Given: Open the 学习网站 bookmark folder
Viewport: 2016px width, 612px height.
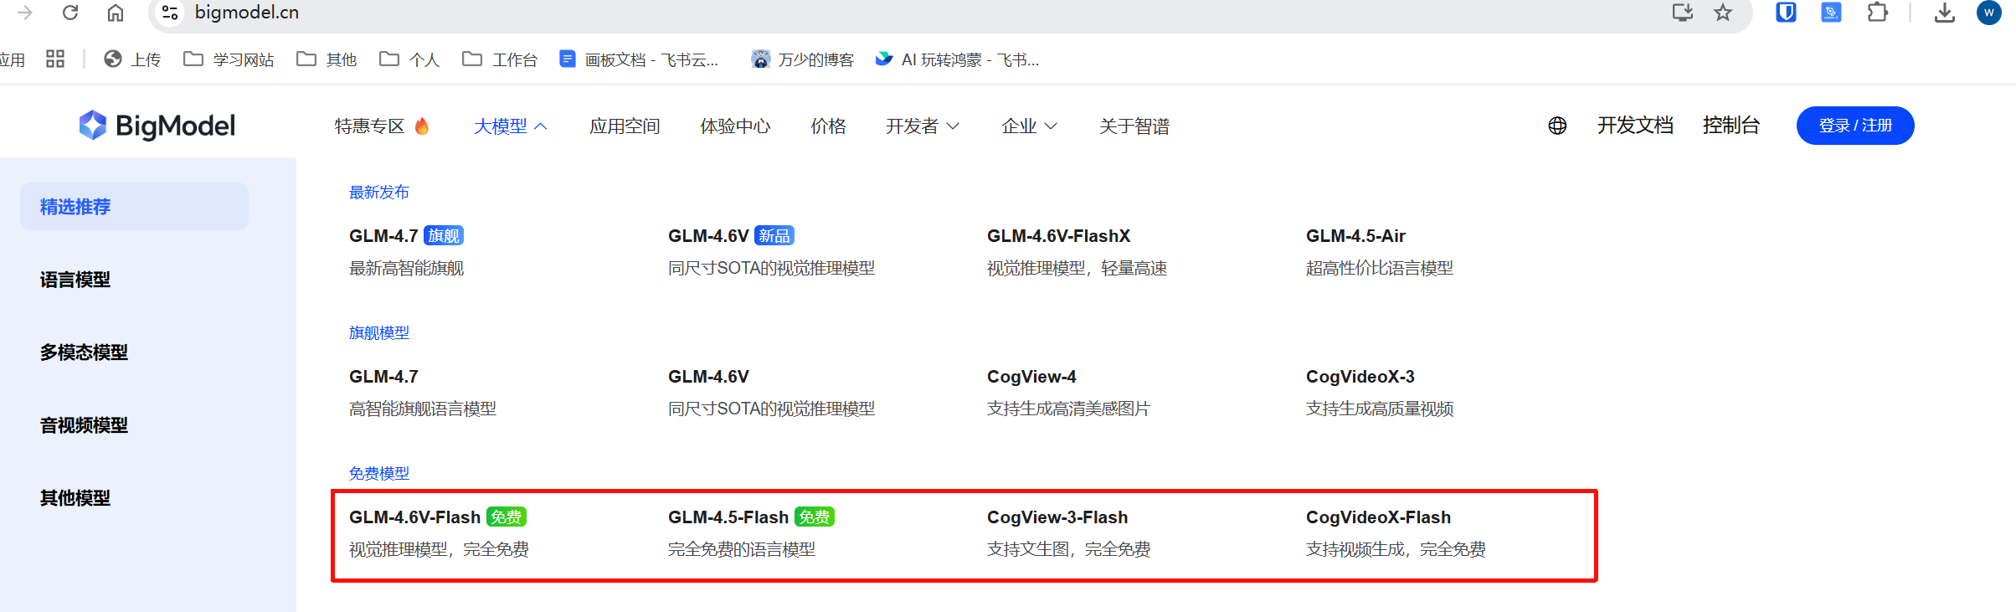Looking at the screenshot, I should (229, 59).
